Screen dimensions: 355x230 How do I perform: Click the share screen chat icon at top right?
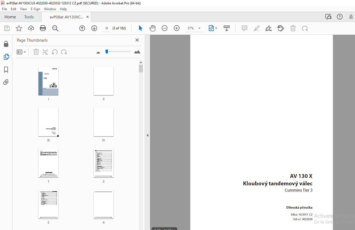(328, 17)
